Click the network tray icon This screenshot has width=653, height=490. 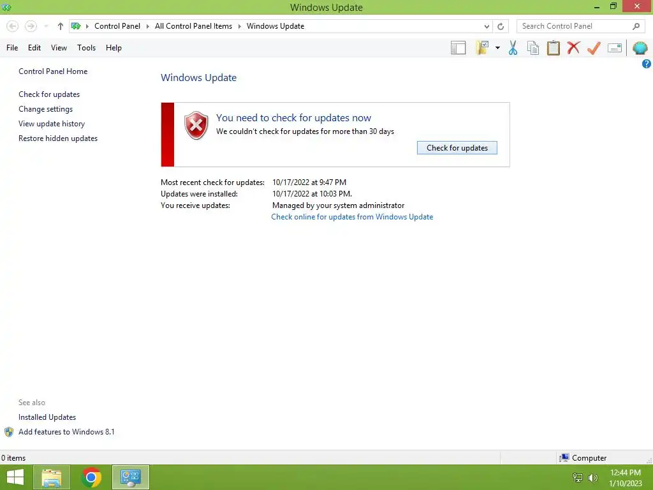[x=578, y=477]
